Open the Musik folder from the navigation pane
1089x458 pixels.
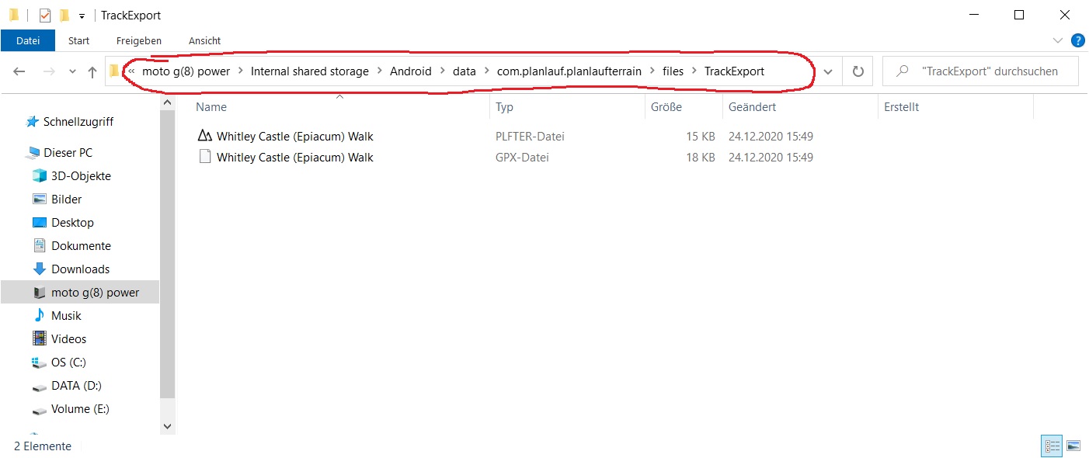[x=65, y=315]
